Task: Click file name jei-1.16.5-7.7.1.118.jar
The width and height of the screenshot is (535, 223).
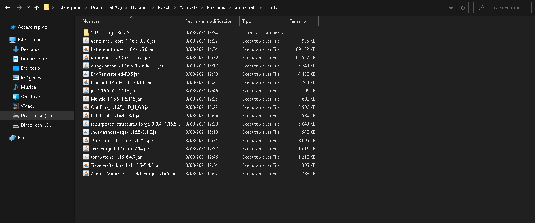Action: 113,91
